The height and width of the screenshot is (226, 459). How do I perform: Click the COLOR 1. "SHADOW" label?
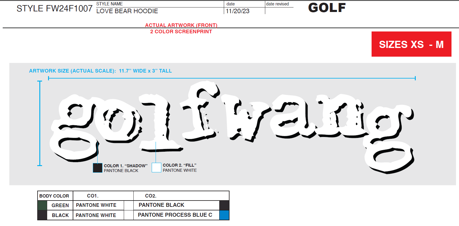[x=126, y=166]
